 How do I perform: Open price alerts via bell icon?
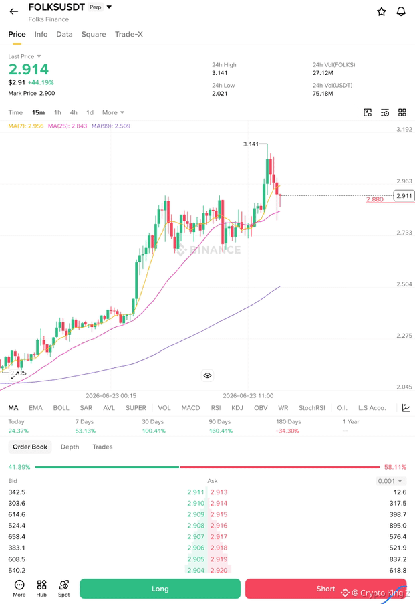point(401,11)
